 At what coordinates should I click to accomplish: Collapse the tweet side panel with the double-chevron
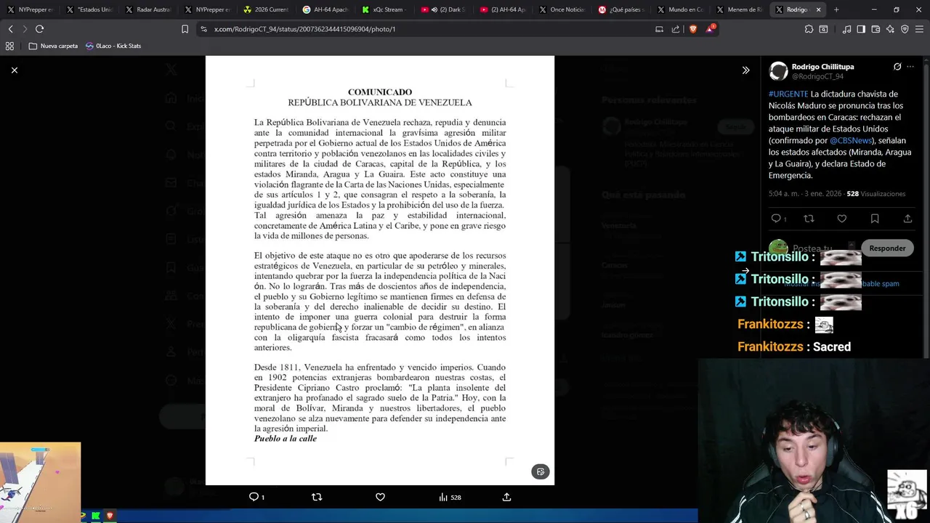click(745, 70)
